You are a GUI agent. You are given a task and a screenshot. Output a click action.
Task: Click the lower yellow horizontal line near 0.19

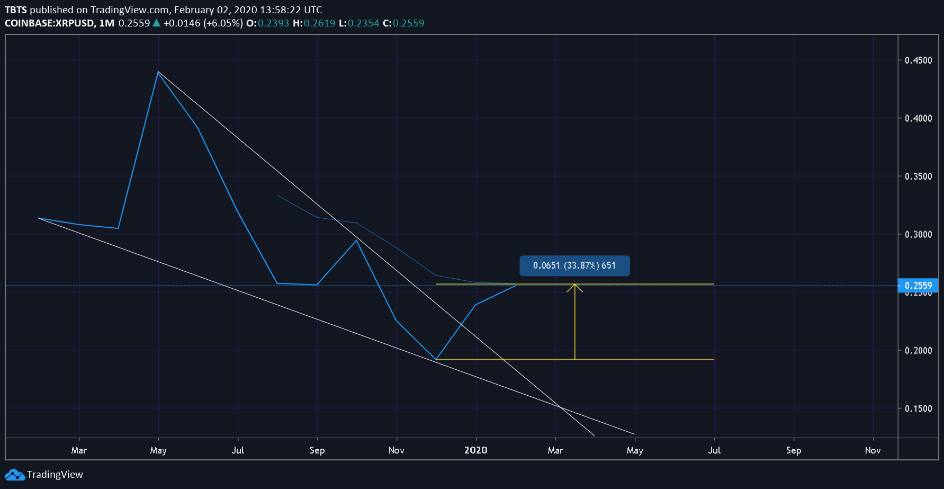pyautogui.click(x=575, y=360)
